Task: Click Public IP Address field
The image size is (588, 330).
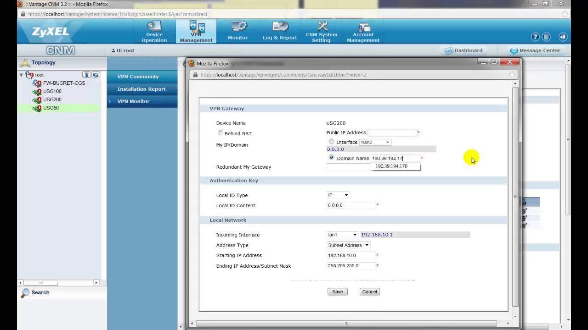Action: pos(393,132)
